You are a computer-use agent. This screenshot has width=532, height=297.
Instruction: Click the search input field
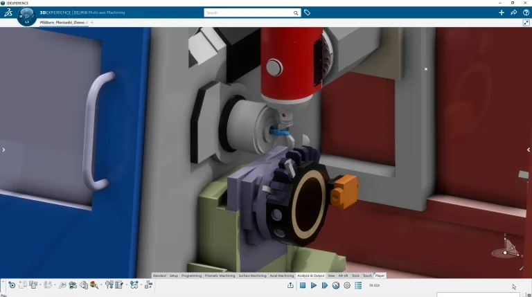248,12
